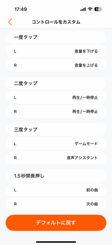Tap the デフォルトに戻す reset button
This screenshot has width=112, height=245.
coord(56,223)
